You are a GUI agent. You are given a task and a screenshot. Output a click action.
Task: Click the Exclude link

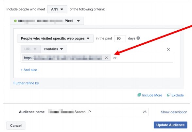pyautogui.click(x=177, y=95)
